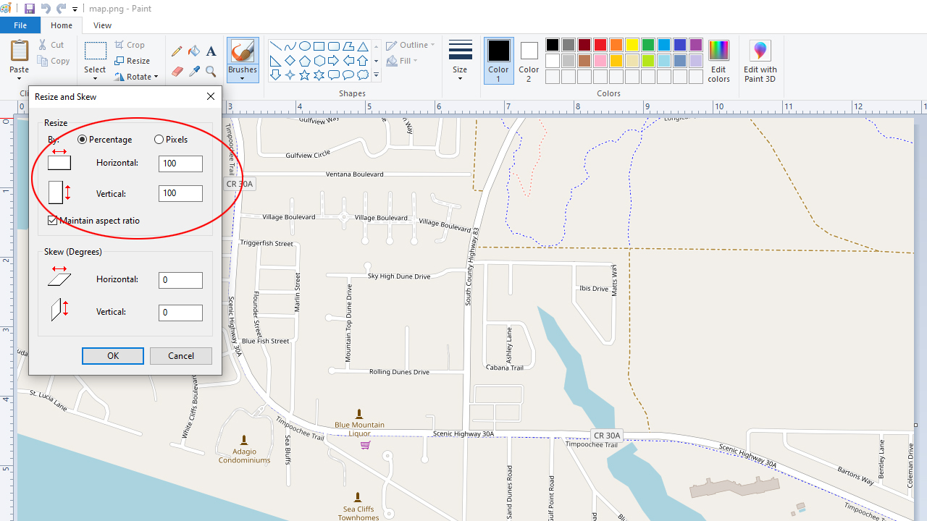
Task: Choose the orange color swatch
Action: point(616,45)
